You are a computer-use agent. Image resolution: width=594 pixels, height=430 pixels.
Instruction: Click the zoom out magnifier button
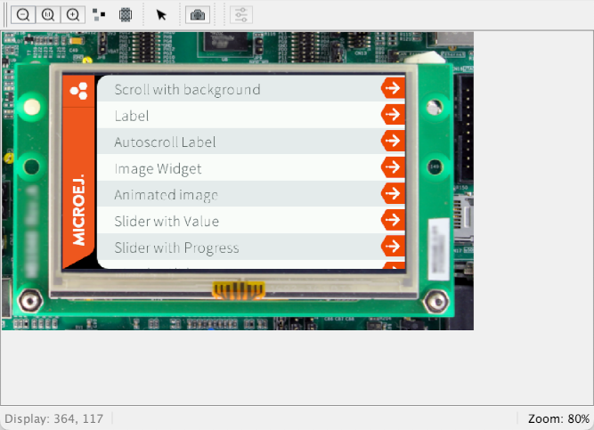pyautogui.click(x=23, y=14)
